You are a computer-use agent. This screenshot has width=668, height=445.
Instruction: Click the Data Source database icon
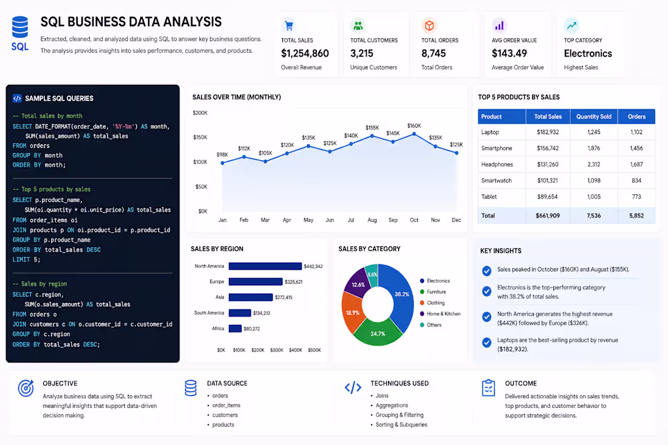(x=191, y=388)
